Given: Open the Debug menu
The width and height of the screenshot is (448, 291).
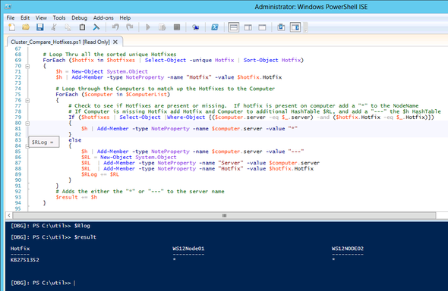Looking at the screenshot, I should 79,17.
